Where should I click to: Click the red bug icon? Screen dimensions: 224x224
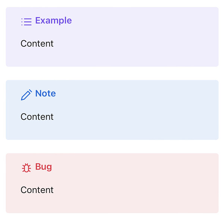pos(27,168)
